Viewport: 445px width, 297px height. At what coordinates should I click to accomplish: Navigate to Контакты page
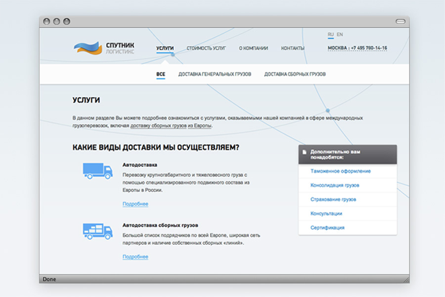pos(293,48)
